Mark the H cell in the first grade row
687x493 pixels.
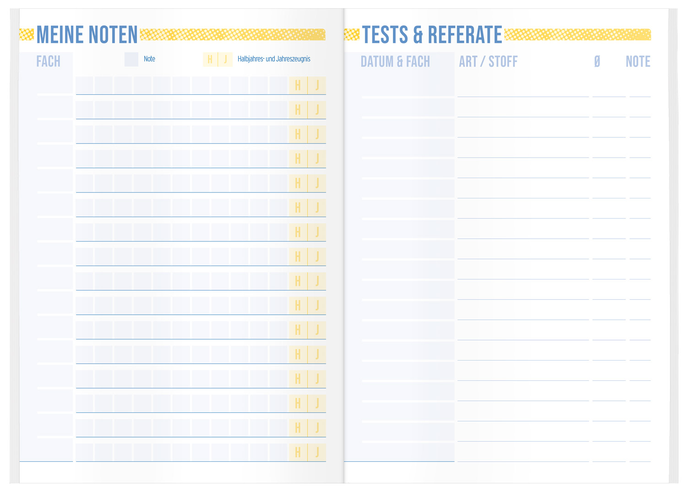(298, 85)
